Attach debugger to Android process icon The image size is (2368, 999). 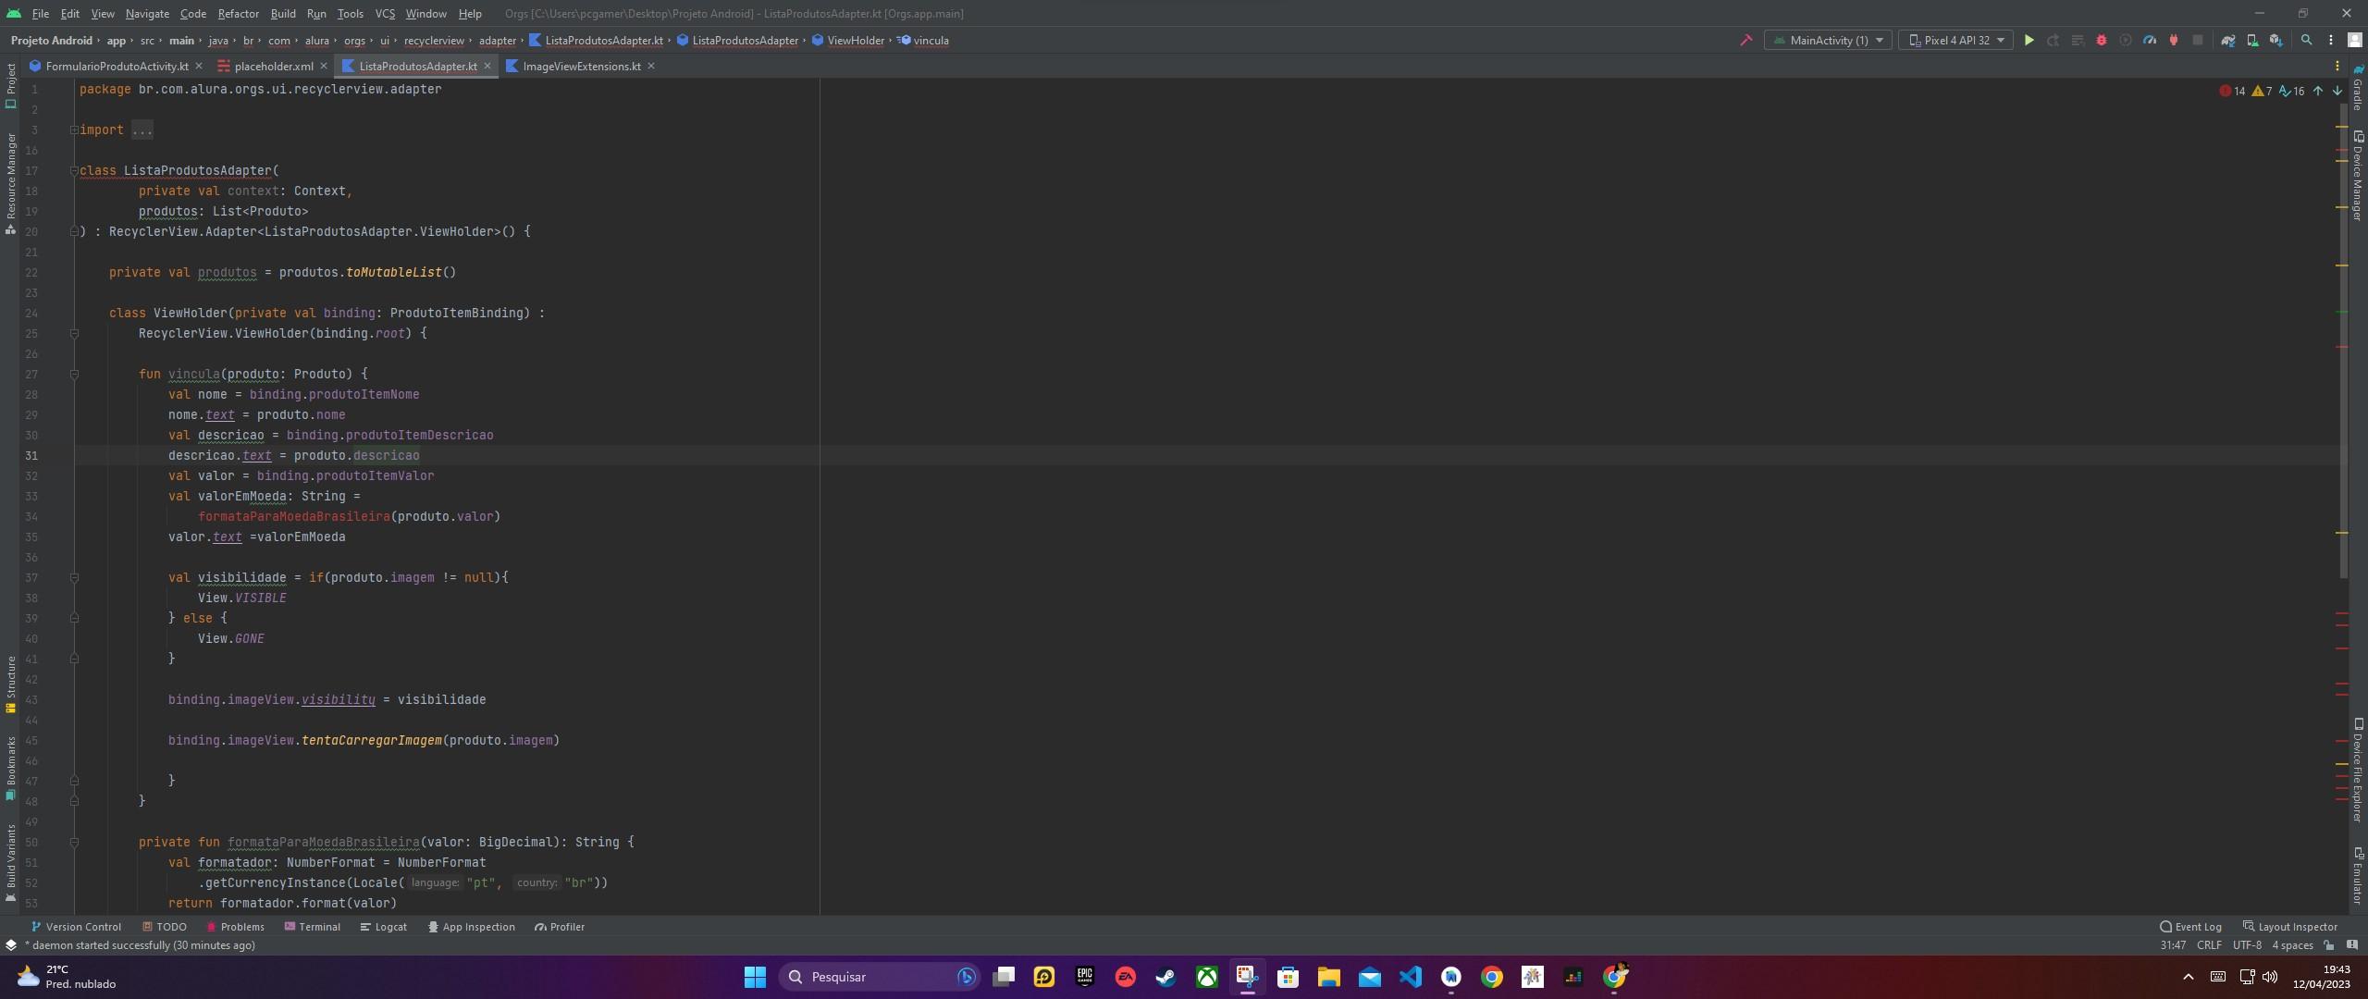pos(2173,41)
